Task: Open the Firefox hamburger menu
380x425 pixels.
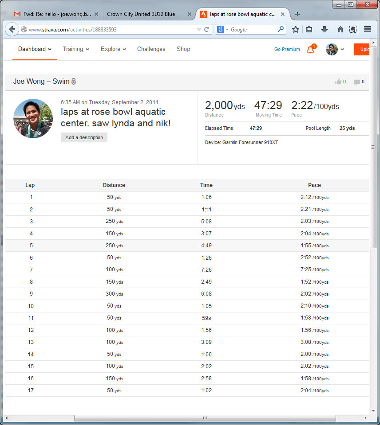Action: click(368, 29)
